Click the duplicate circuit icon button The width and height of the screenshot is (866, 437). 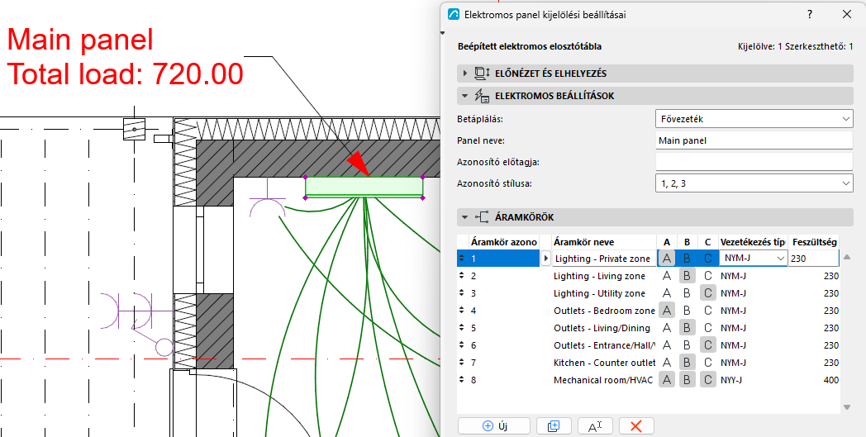pyautogui.click(x=554, y=426)
